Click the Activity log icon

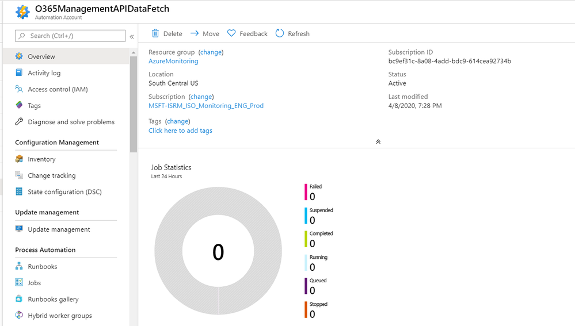point(19,72)
